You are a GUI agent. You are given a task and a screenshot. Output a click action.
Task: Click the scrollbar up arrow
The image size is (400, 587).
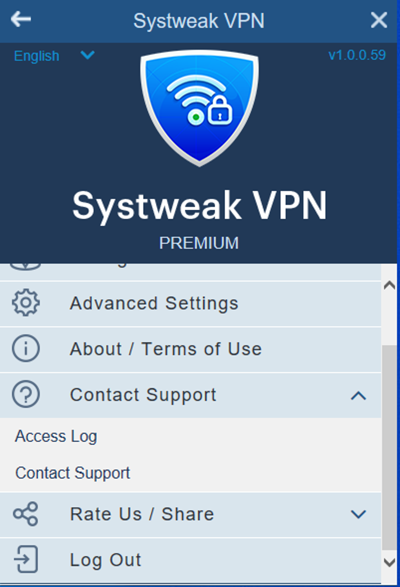click(389, 285)
